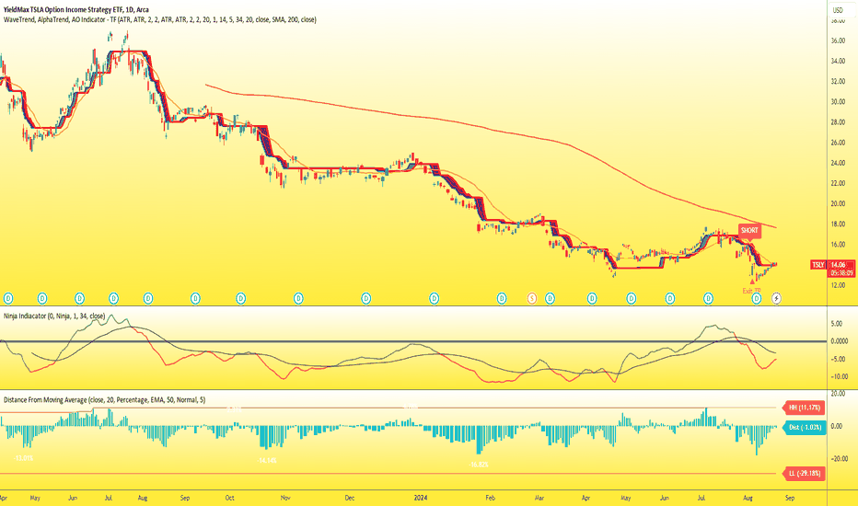Click the May 2024 dividend marker

click(x=632, y=299)
